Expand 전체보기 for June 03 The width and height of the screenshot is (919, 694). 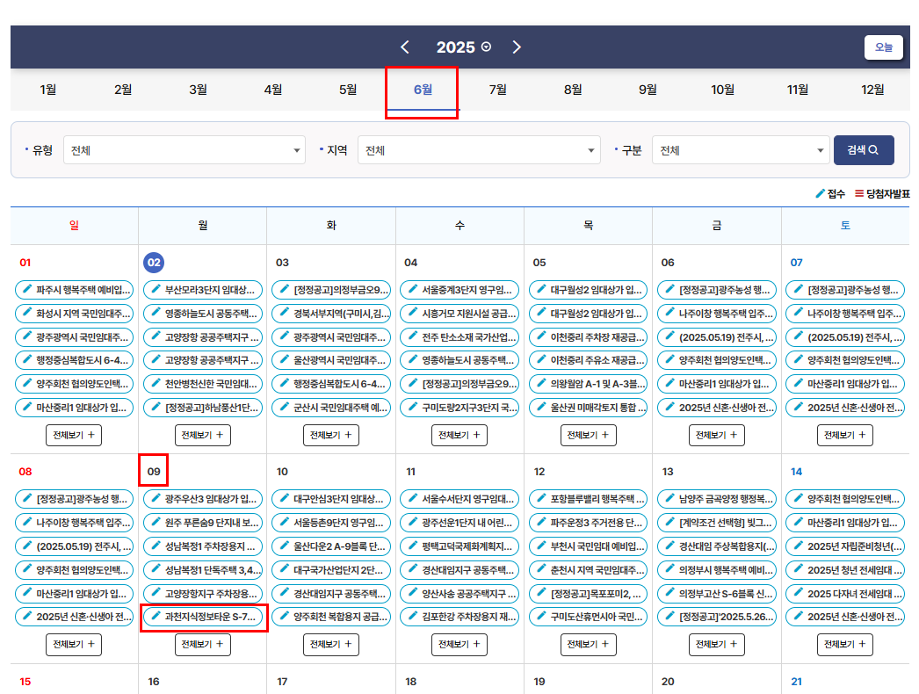pos(331,435)
